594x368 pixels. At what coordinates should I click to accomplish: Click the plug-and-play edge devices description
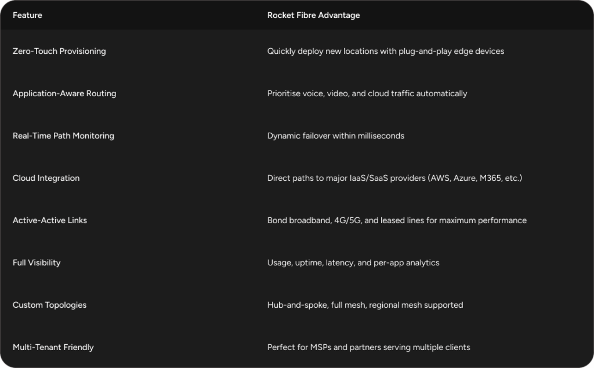[385, 51]
